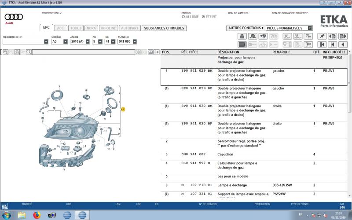Open the customer service agent icon

coord(253,36)
